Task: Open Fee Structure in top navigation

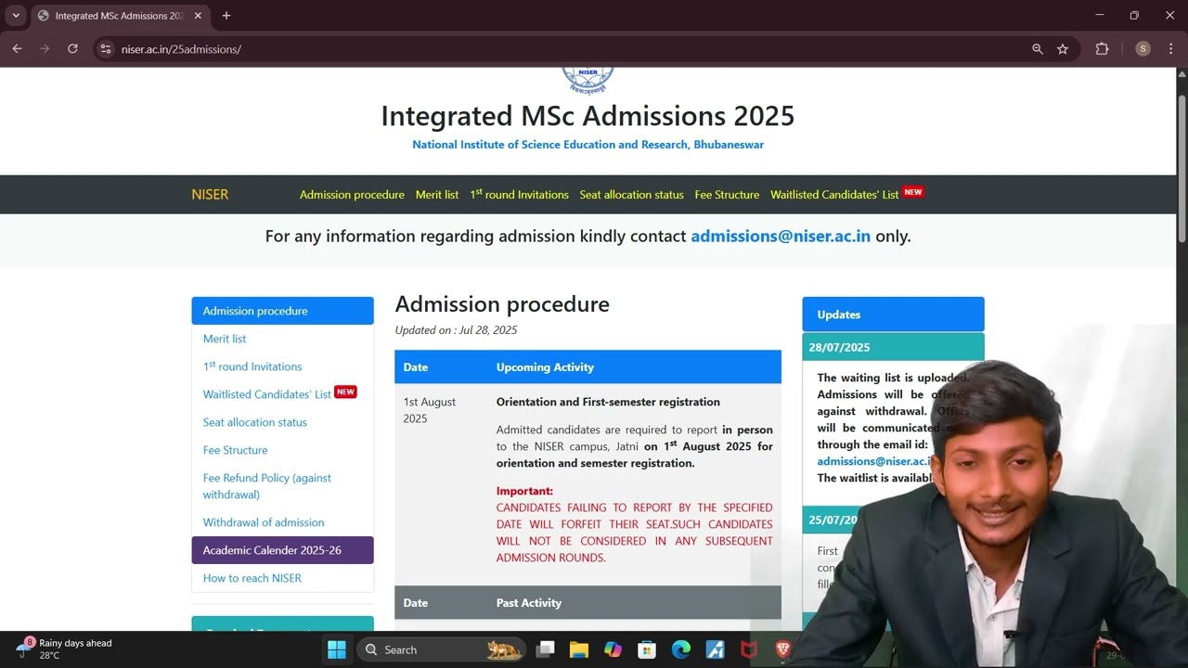Action: click(727, 195)
